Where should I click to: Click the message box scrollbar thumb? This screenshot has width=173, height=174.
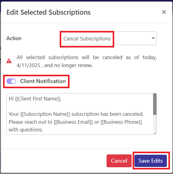[x=155, y=104]
